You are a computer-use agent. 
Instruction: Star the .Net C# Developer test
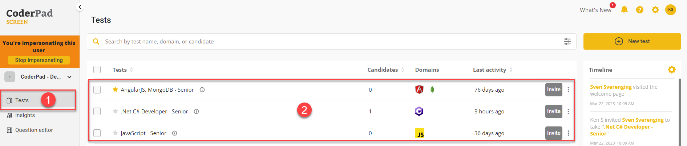point(115,111)
